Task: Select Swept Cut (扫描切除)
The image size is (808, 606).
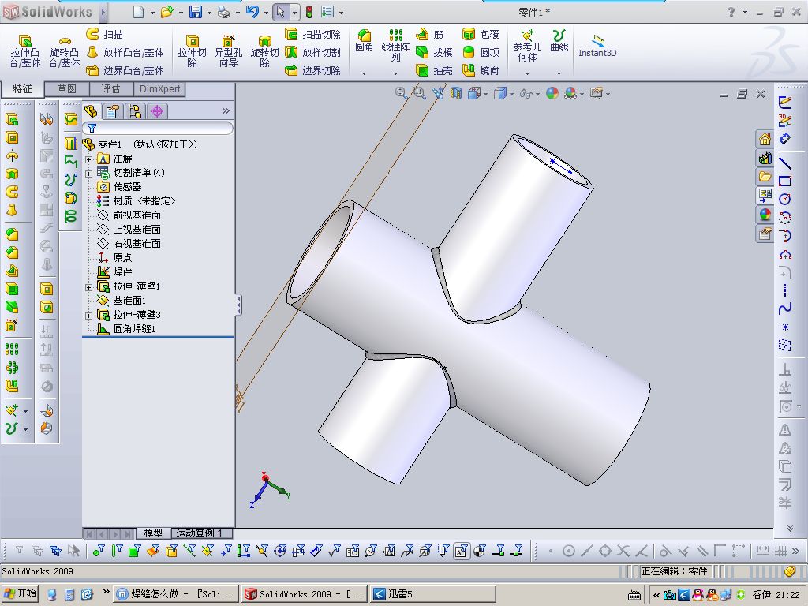Action: [x=312, y=35]
